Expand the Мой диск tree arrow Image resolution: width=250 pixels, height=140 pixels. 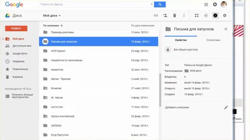[x=3, y=39]
